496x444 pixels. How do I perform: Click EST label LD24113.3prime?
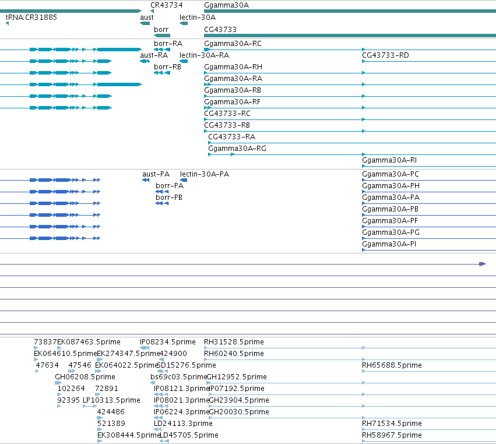tap(183, 424)
